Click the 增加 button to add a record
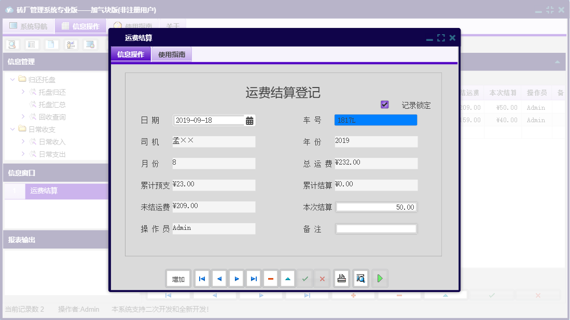The width and height of the screenshot is (570, 320). [178, 278]
